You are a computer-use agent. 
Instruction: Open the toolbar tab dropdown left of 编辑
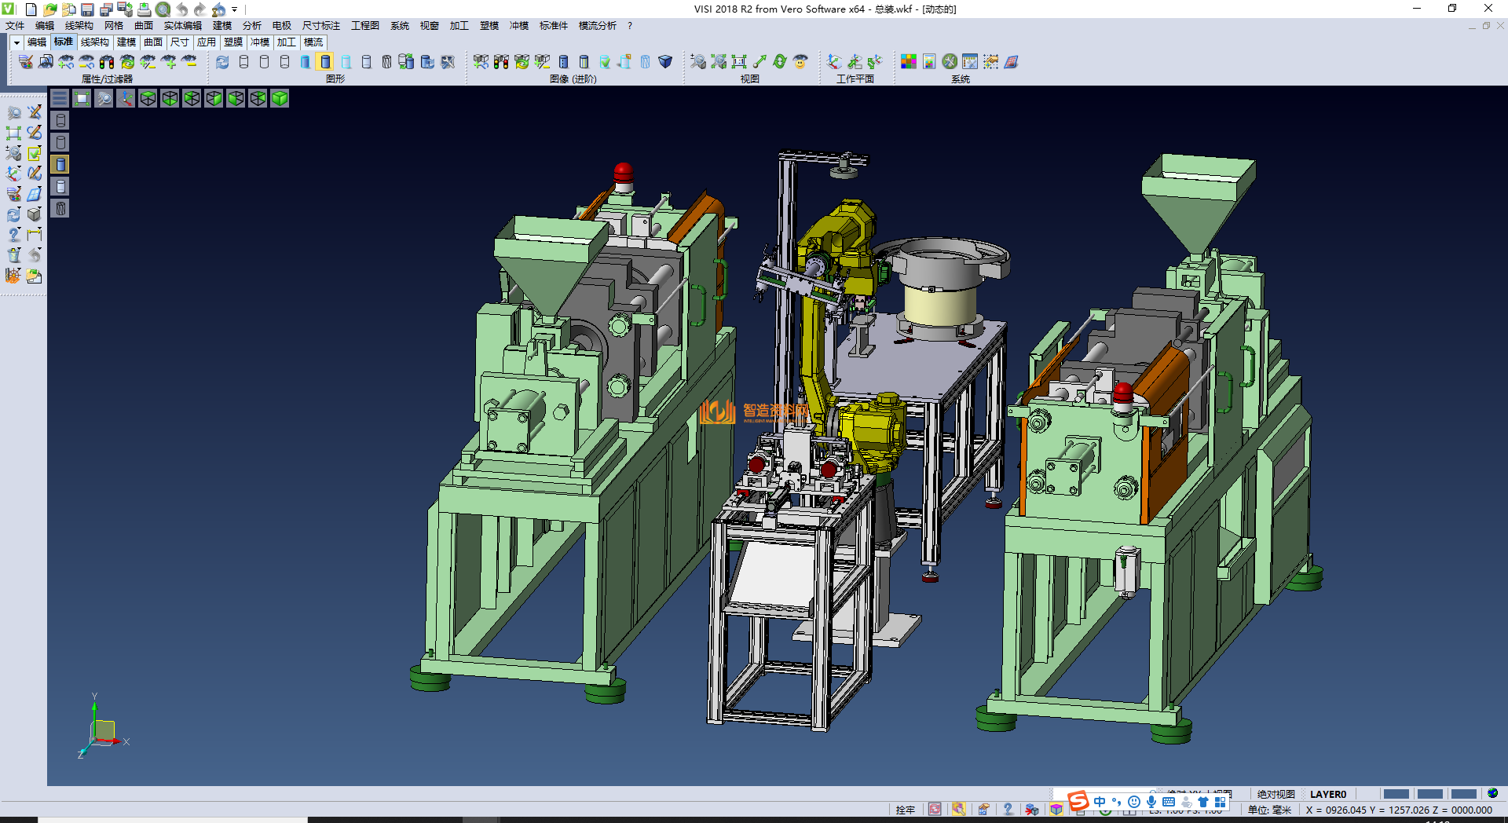tap(16, 42)
